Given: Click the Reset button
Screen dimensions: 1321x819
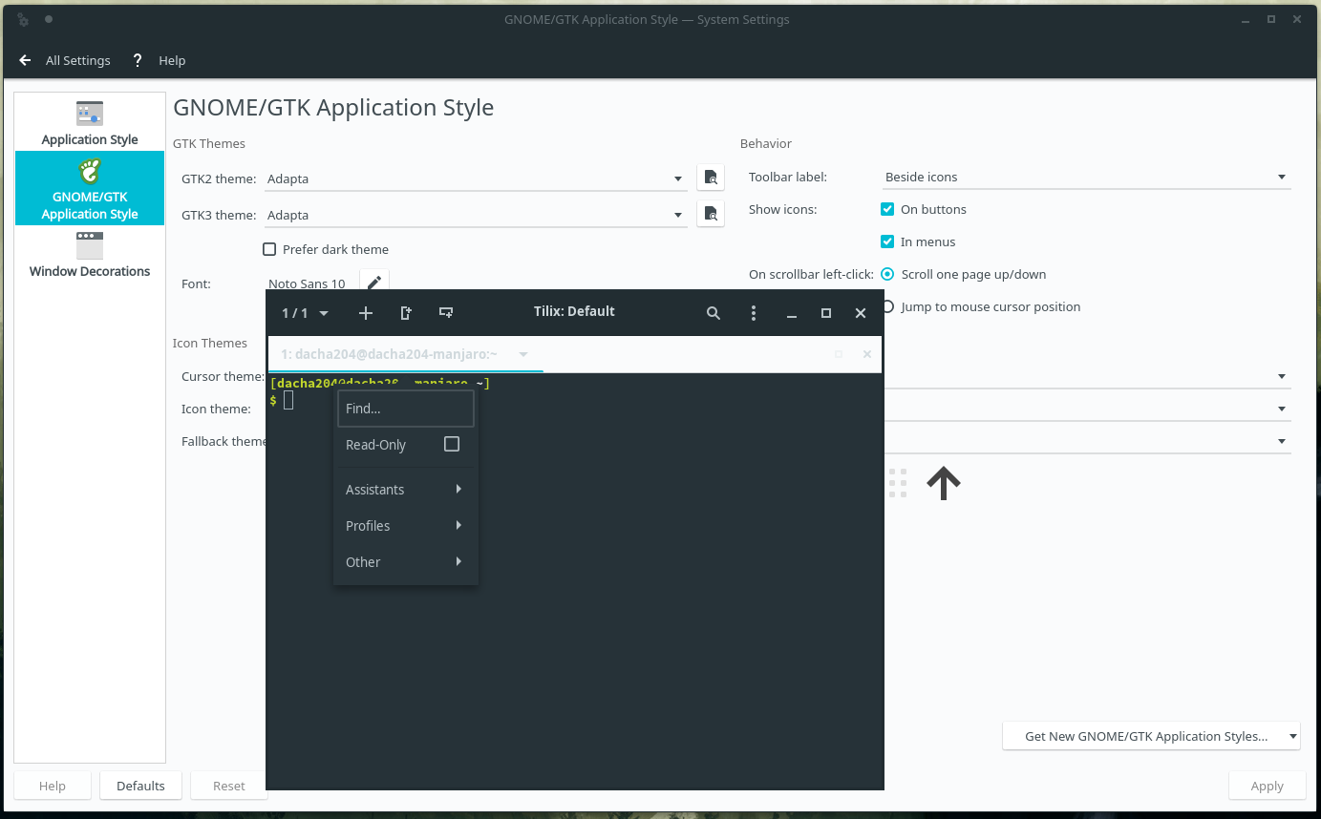Looking at the screenshot, I should tap(229, 786).
